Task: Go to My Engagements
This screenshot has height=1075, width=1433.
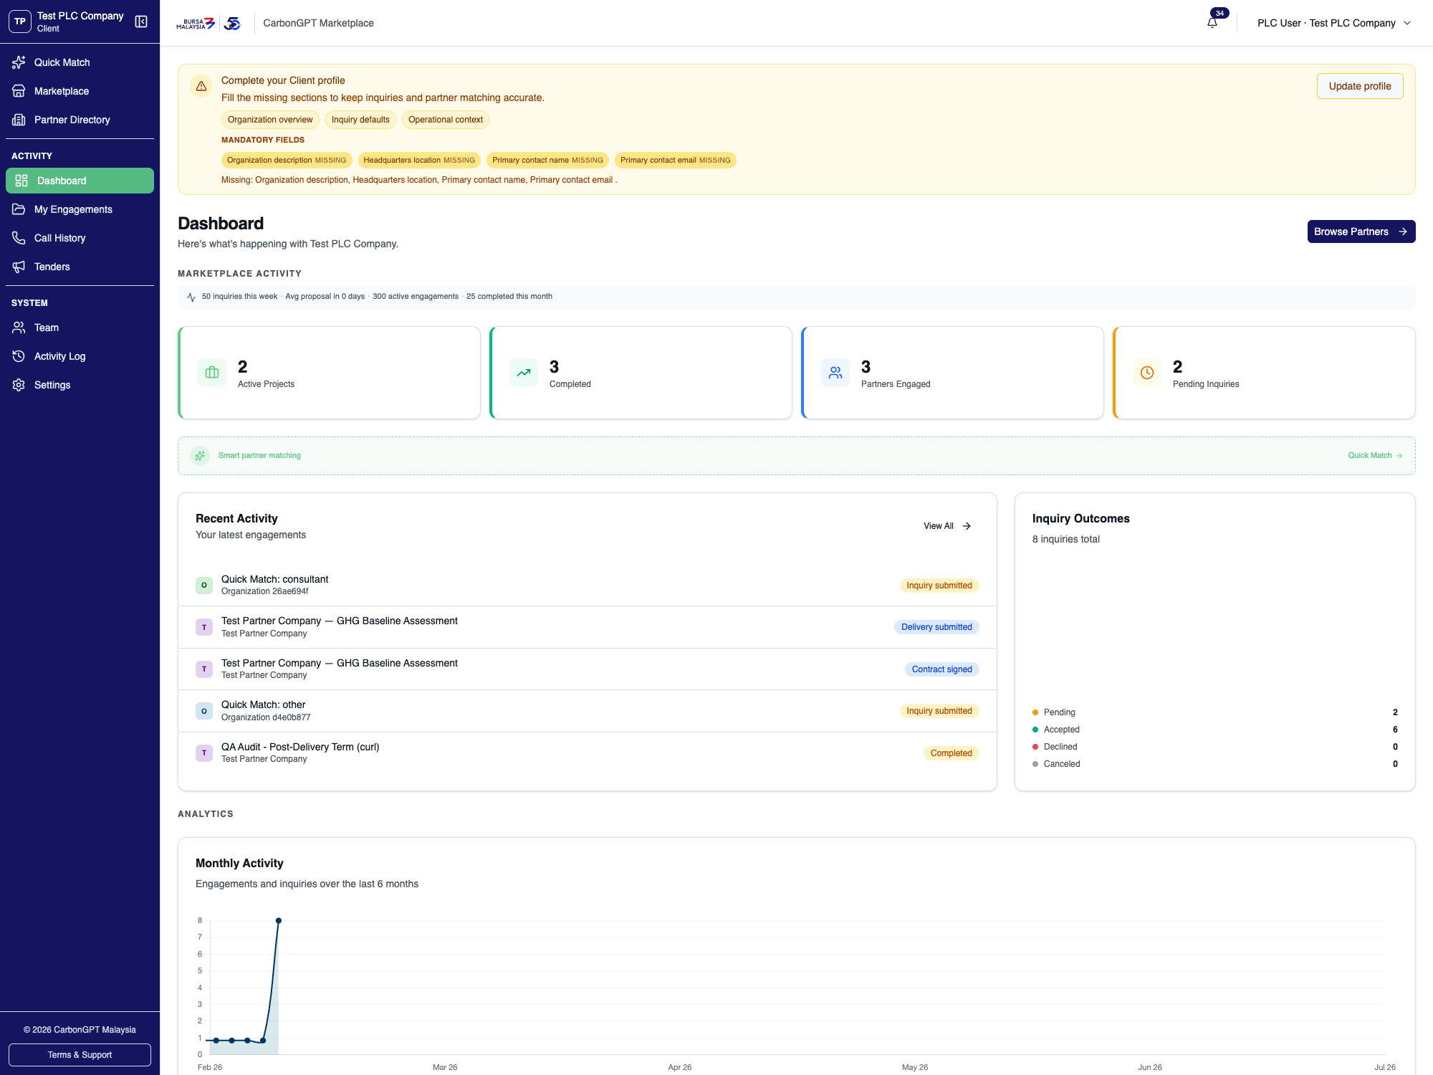Action: [x=80, y=209]
